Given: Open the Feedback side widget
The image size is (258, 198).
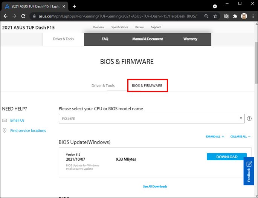Looking at the screenshot, I should [249, 171].
